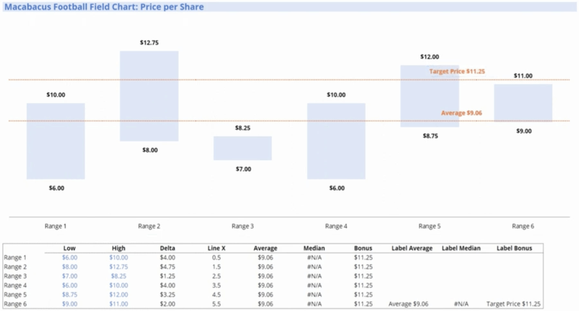Click the Range 1 Low cell $6.00
The image size is (579, 311).
pyautogui.click(x=69, y=257)
